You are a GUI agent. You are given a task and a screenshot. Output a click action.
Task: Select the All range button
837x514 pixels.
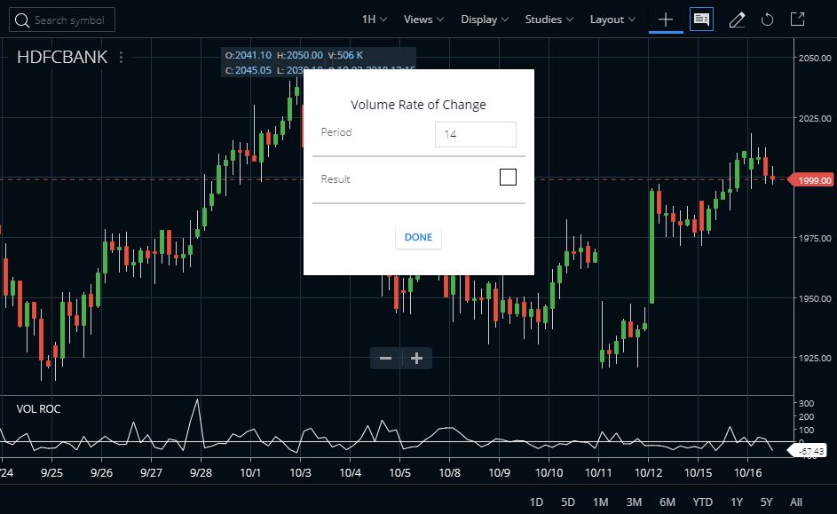pos(796,502)
